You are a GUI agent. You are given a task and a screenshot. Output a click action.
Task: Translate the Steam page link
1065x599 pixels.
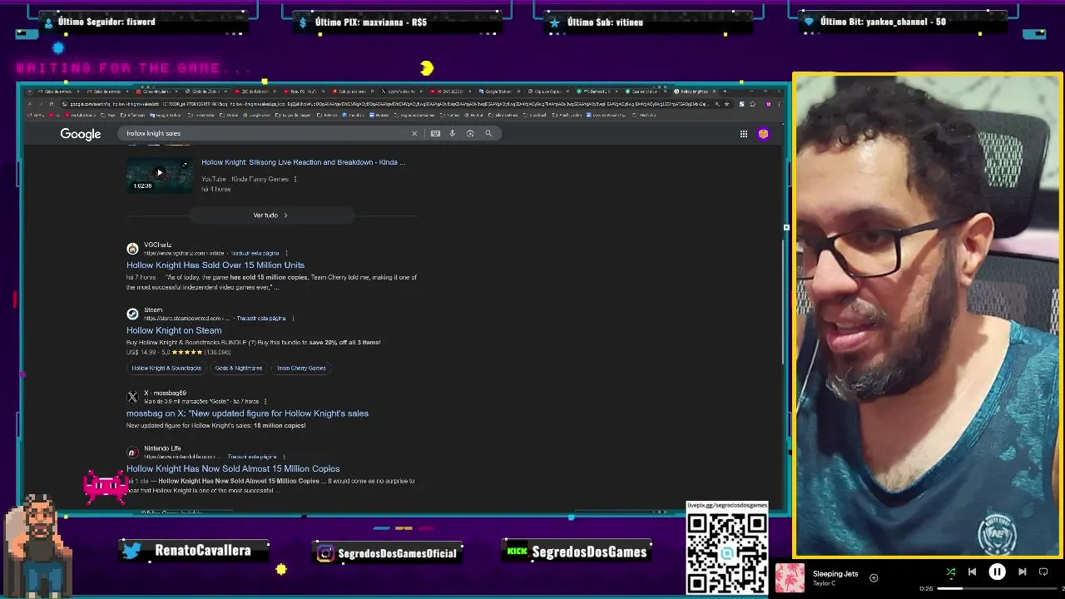(x=261, y=318)
